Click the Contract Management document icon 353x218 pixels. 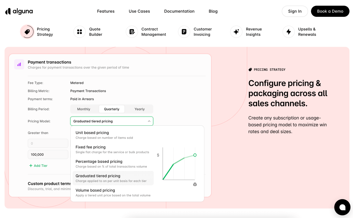pyautogui.click(x=132, y=32)
